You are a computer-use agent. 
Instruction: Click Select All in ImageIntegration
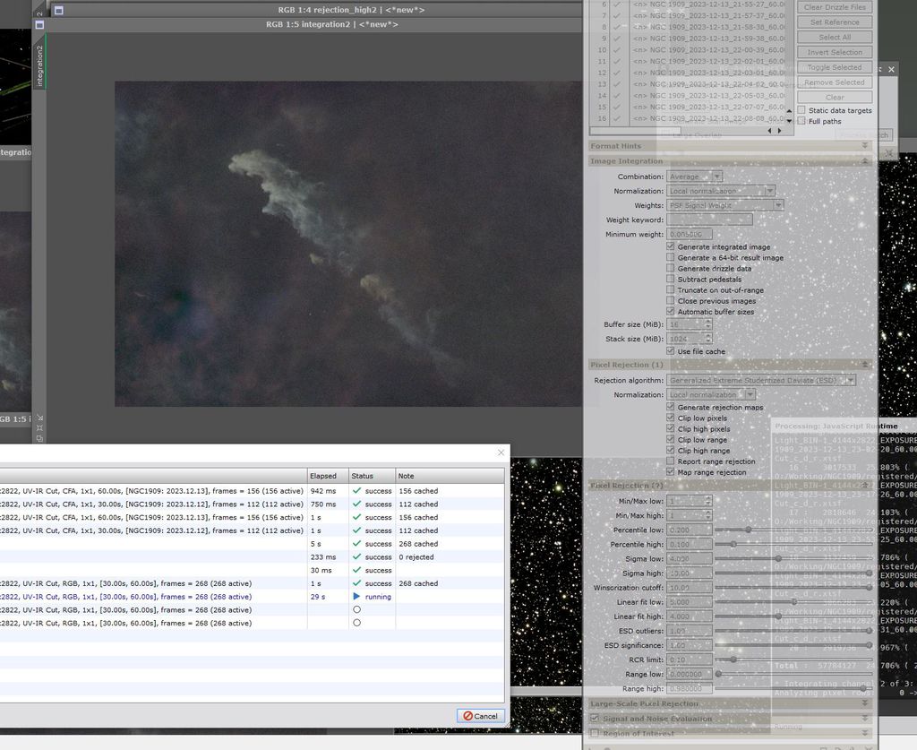coord(835,37)
